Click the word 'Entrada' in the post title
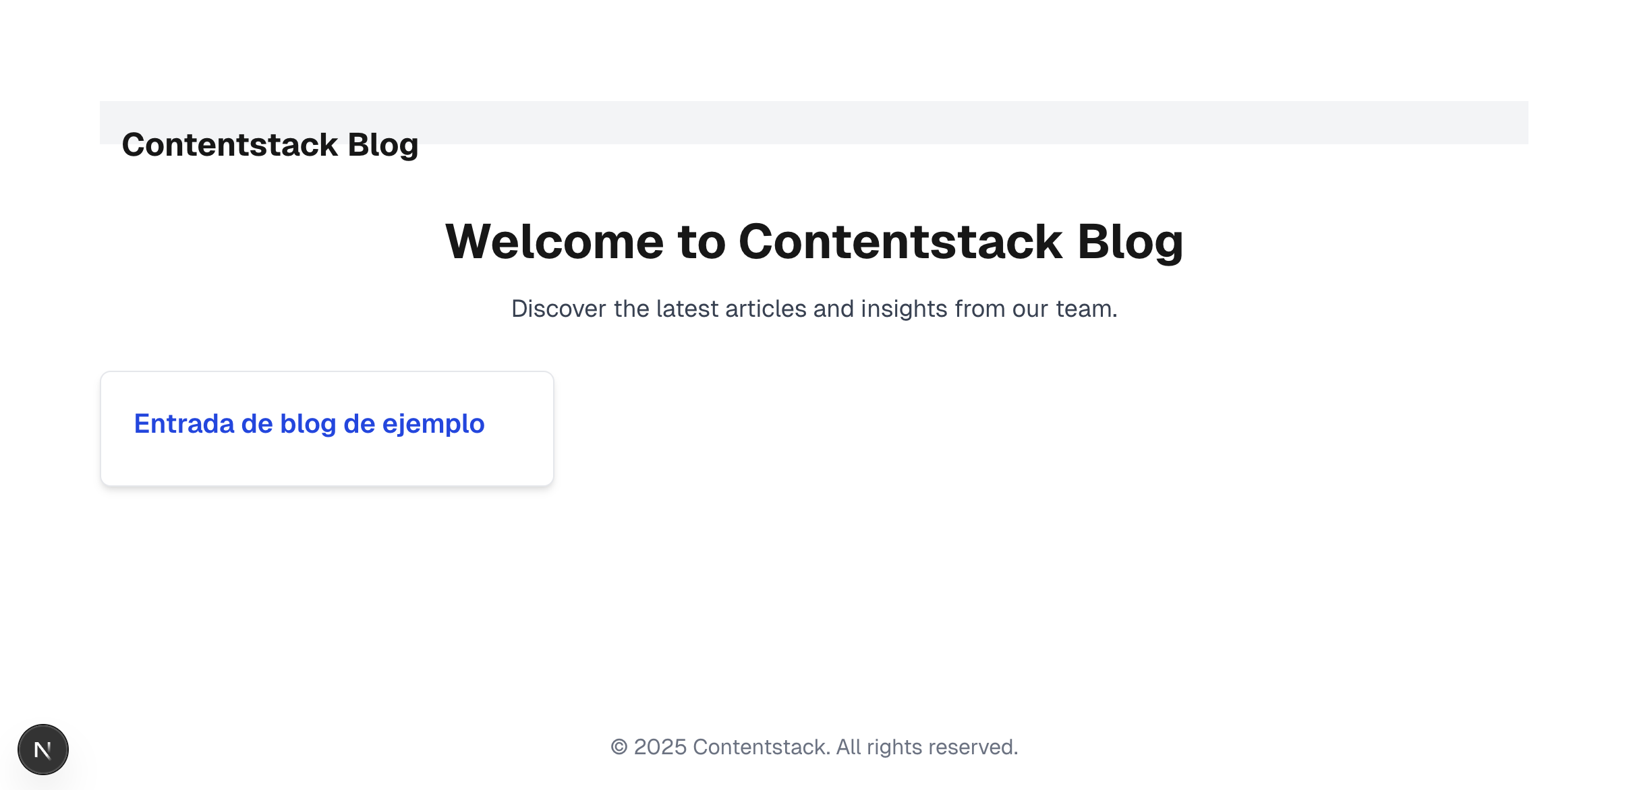The image size is (1631, 790). (183, 424)
